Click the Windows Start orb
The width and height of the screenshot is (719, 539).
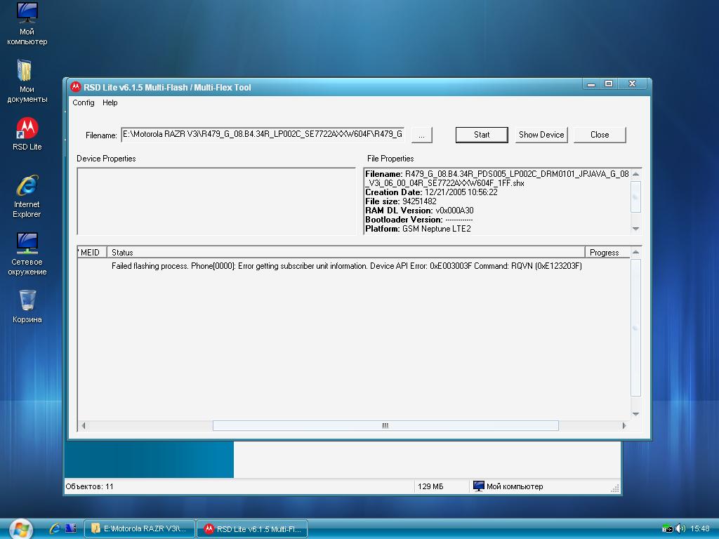point(20,529)
